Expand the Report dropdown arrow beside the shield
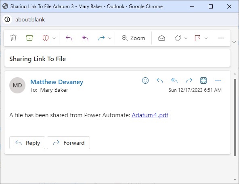 click(54, 38)
